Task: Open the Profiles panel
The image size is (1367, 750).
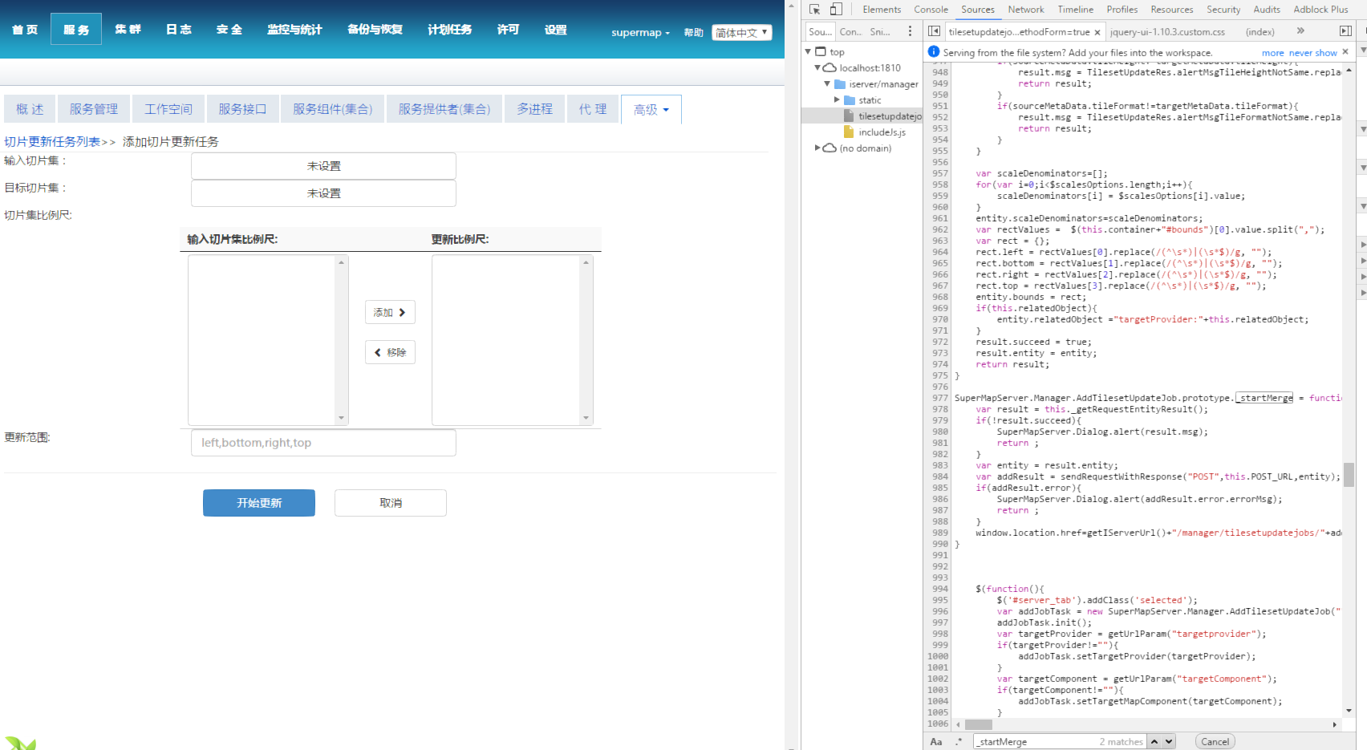Action: (1122, 10)
